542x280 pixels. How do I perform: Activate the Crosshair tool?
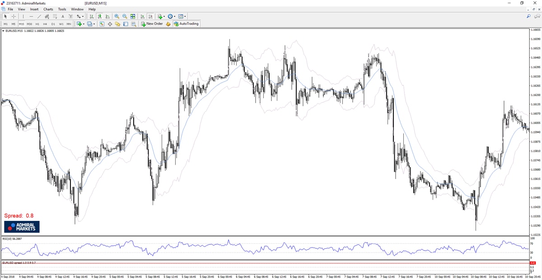[x=14, y=16]
